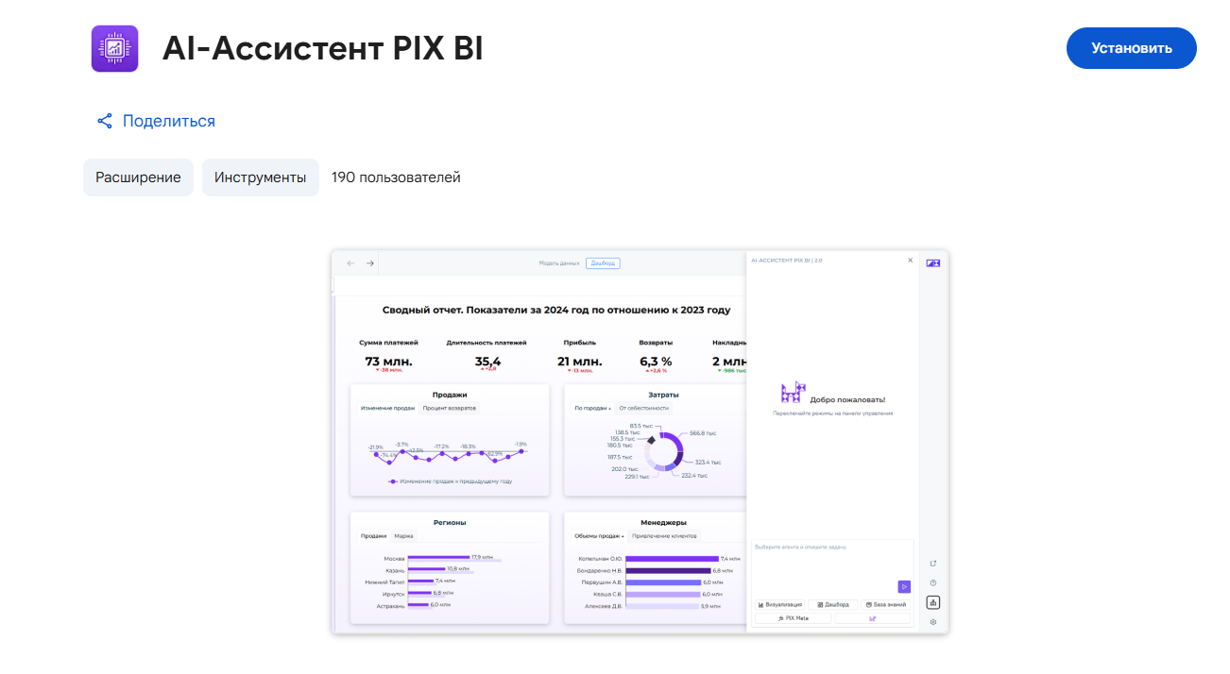This screenshot has height=674, width=1230.
Task: Expand the По городам dropdown
Action: [x=593, y=408]
